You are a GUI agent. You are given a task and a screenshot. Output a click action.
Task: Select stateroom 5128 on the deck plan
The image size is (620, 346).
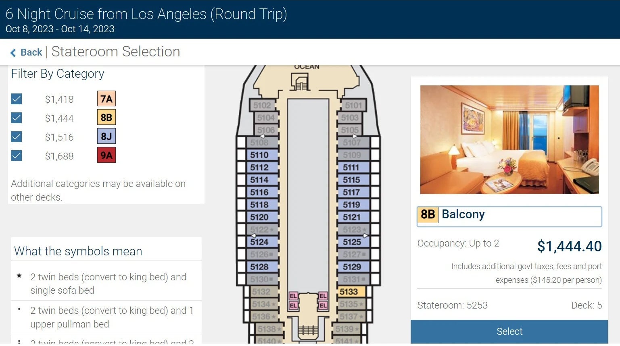pos(260,267)
